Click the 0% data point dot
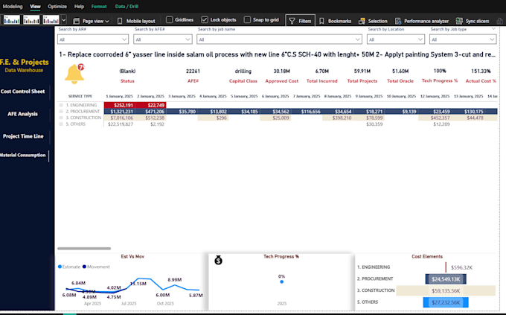506x315 pixels. 282,281
